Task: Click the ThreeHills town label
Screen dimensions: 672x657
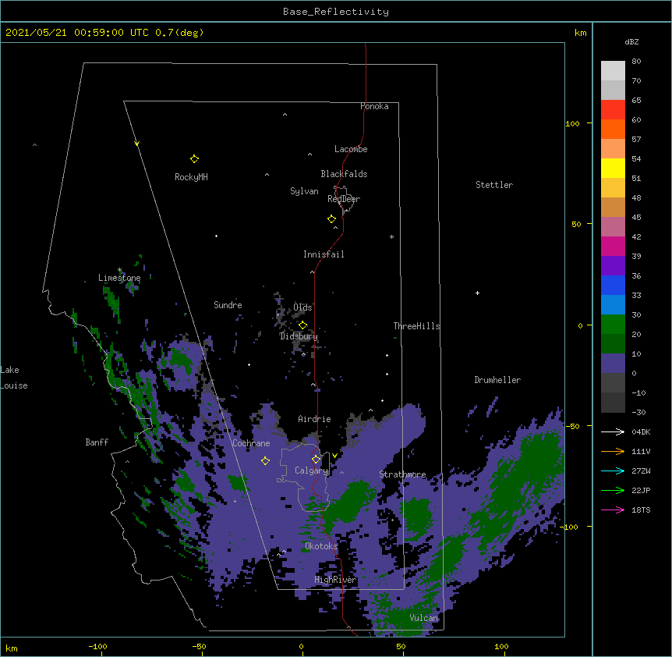Action: [x=416, y=326]
